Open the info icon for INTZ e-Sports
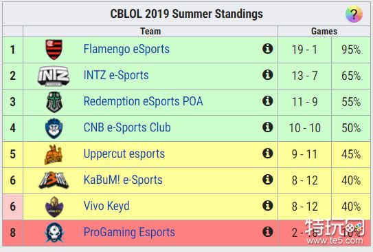373x252 pixels. pyautogui.click(x=268, y=75)
